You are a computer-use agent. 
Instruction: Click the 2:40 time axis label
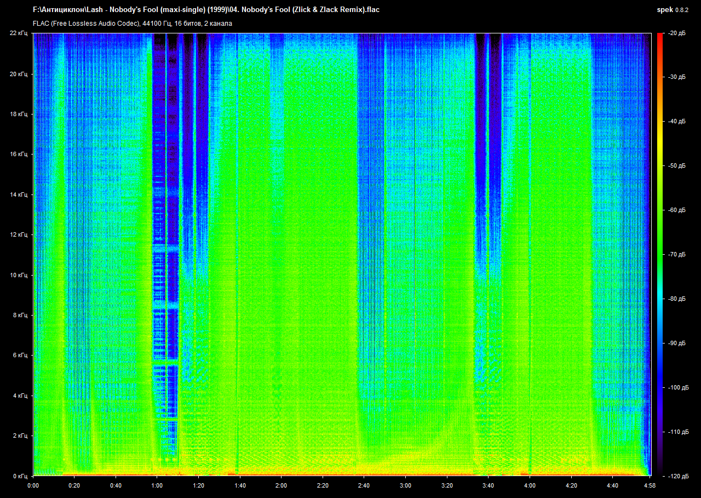click(x=364, y=485)
